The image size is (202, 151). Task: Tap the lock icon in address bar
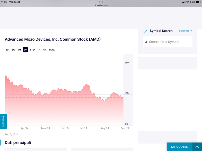point(95,5)
